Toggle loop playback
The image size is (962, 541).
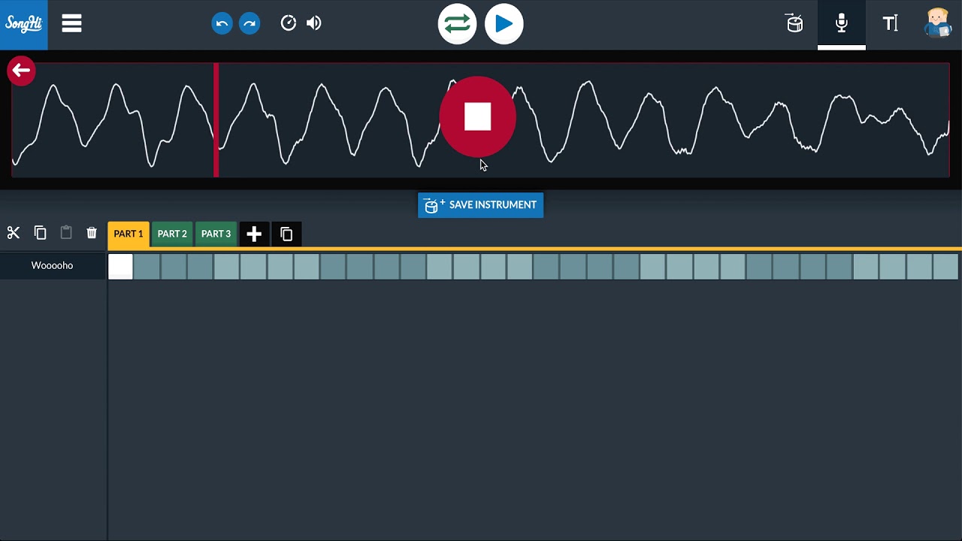pos(457,24)
